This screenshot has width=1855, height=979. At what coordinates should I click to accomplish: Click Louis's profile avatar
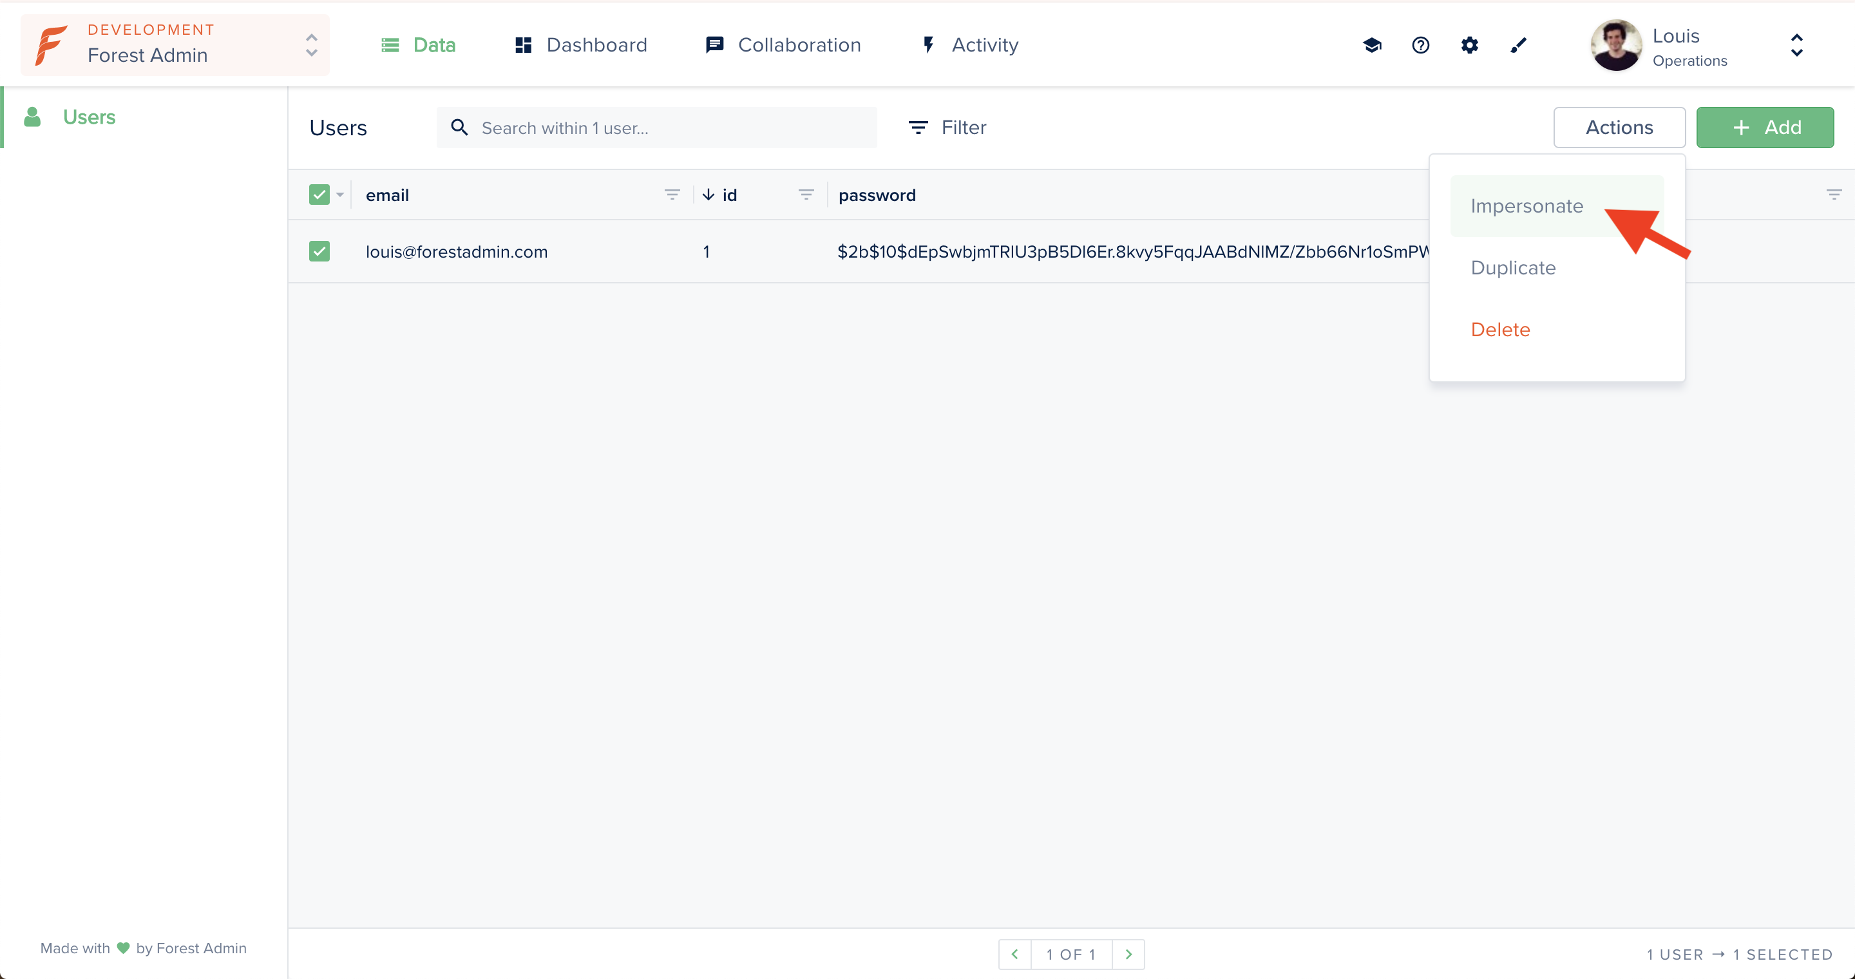(1616, 44)
